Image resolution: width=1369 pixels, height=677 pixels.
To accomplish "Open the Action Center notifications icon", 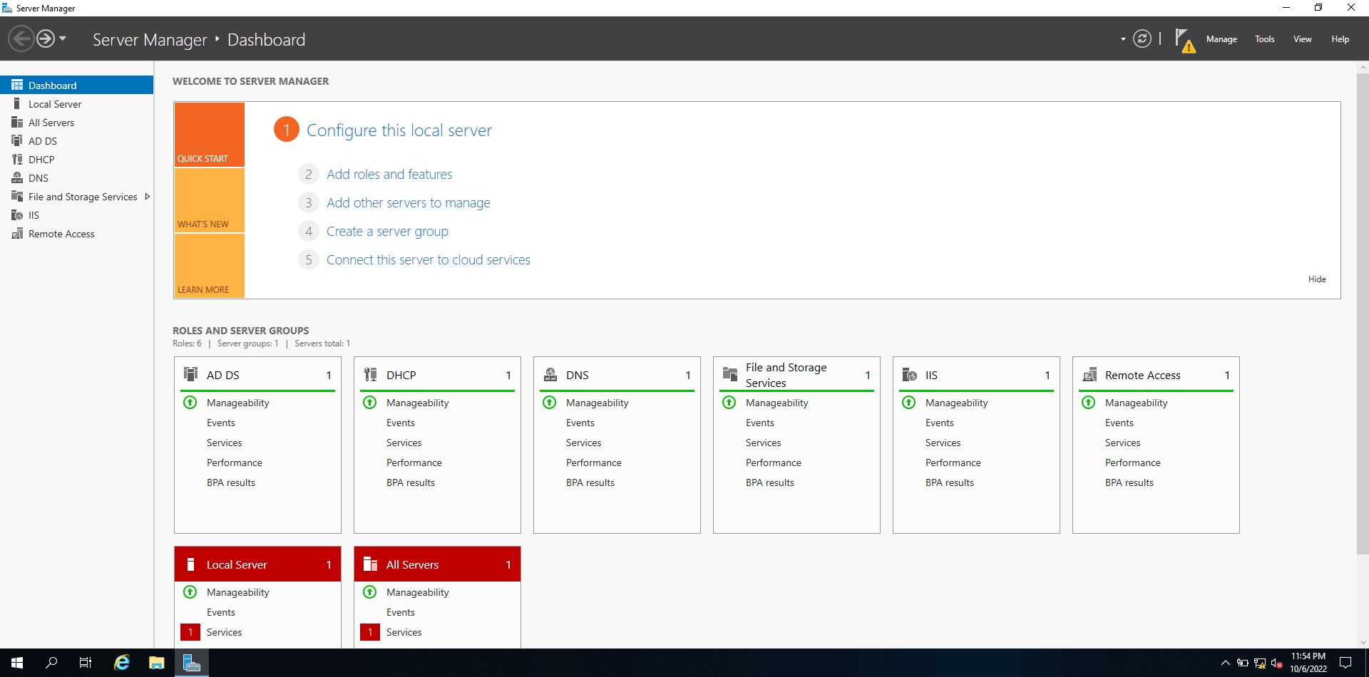I will tap(1345, 663).
